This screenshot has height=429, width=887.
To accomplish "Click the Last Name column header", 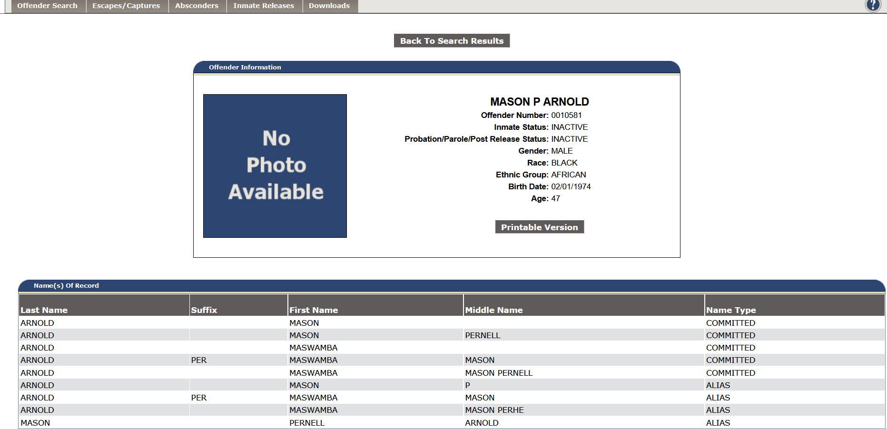I will coord(44,310).
